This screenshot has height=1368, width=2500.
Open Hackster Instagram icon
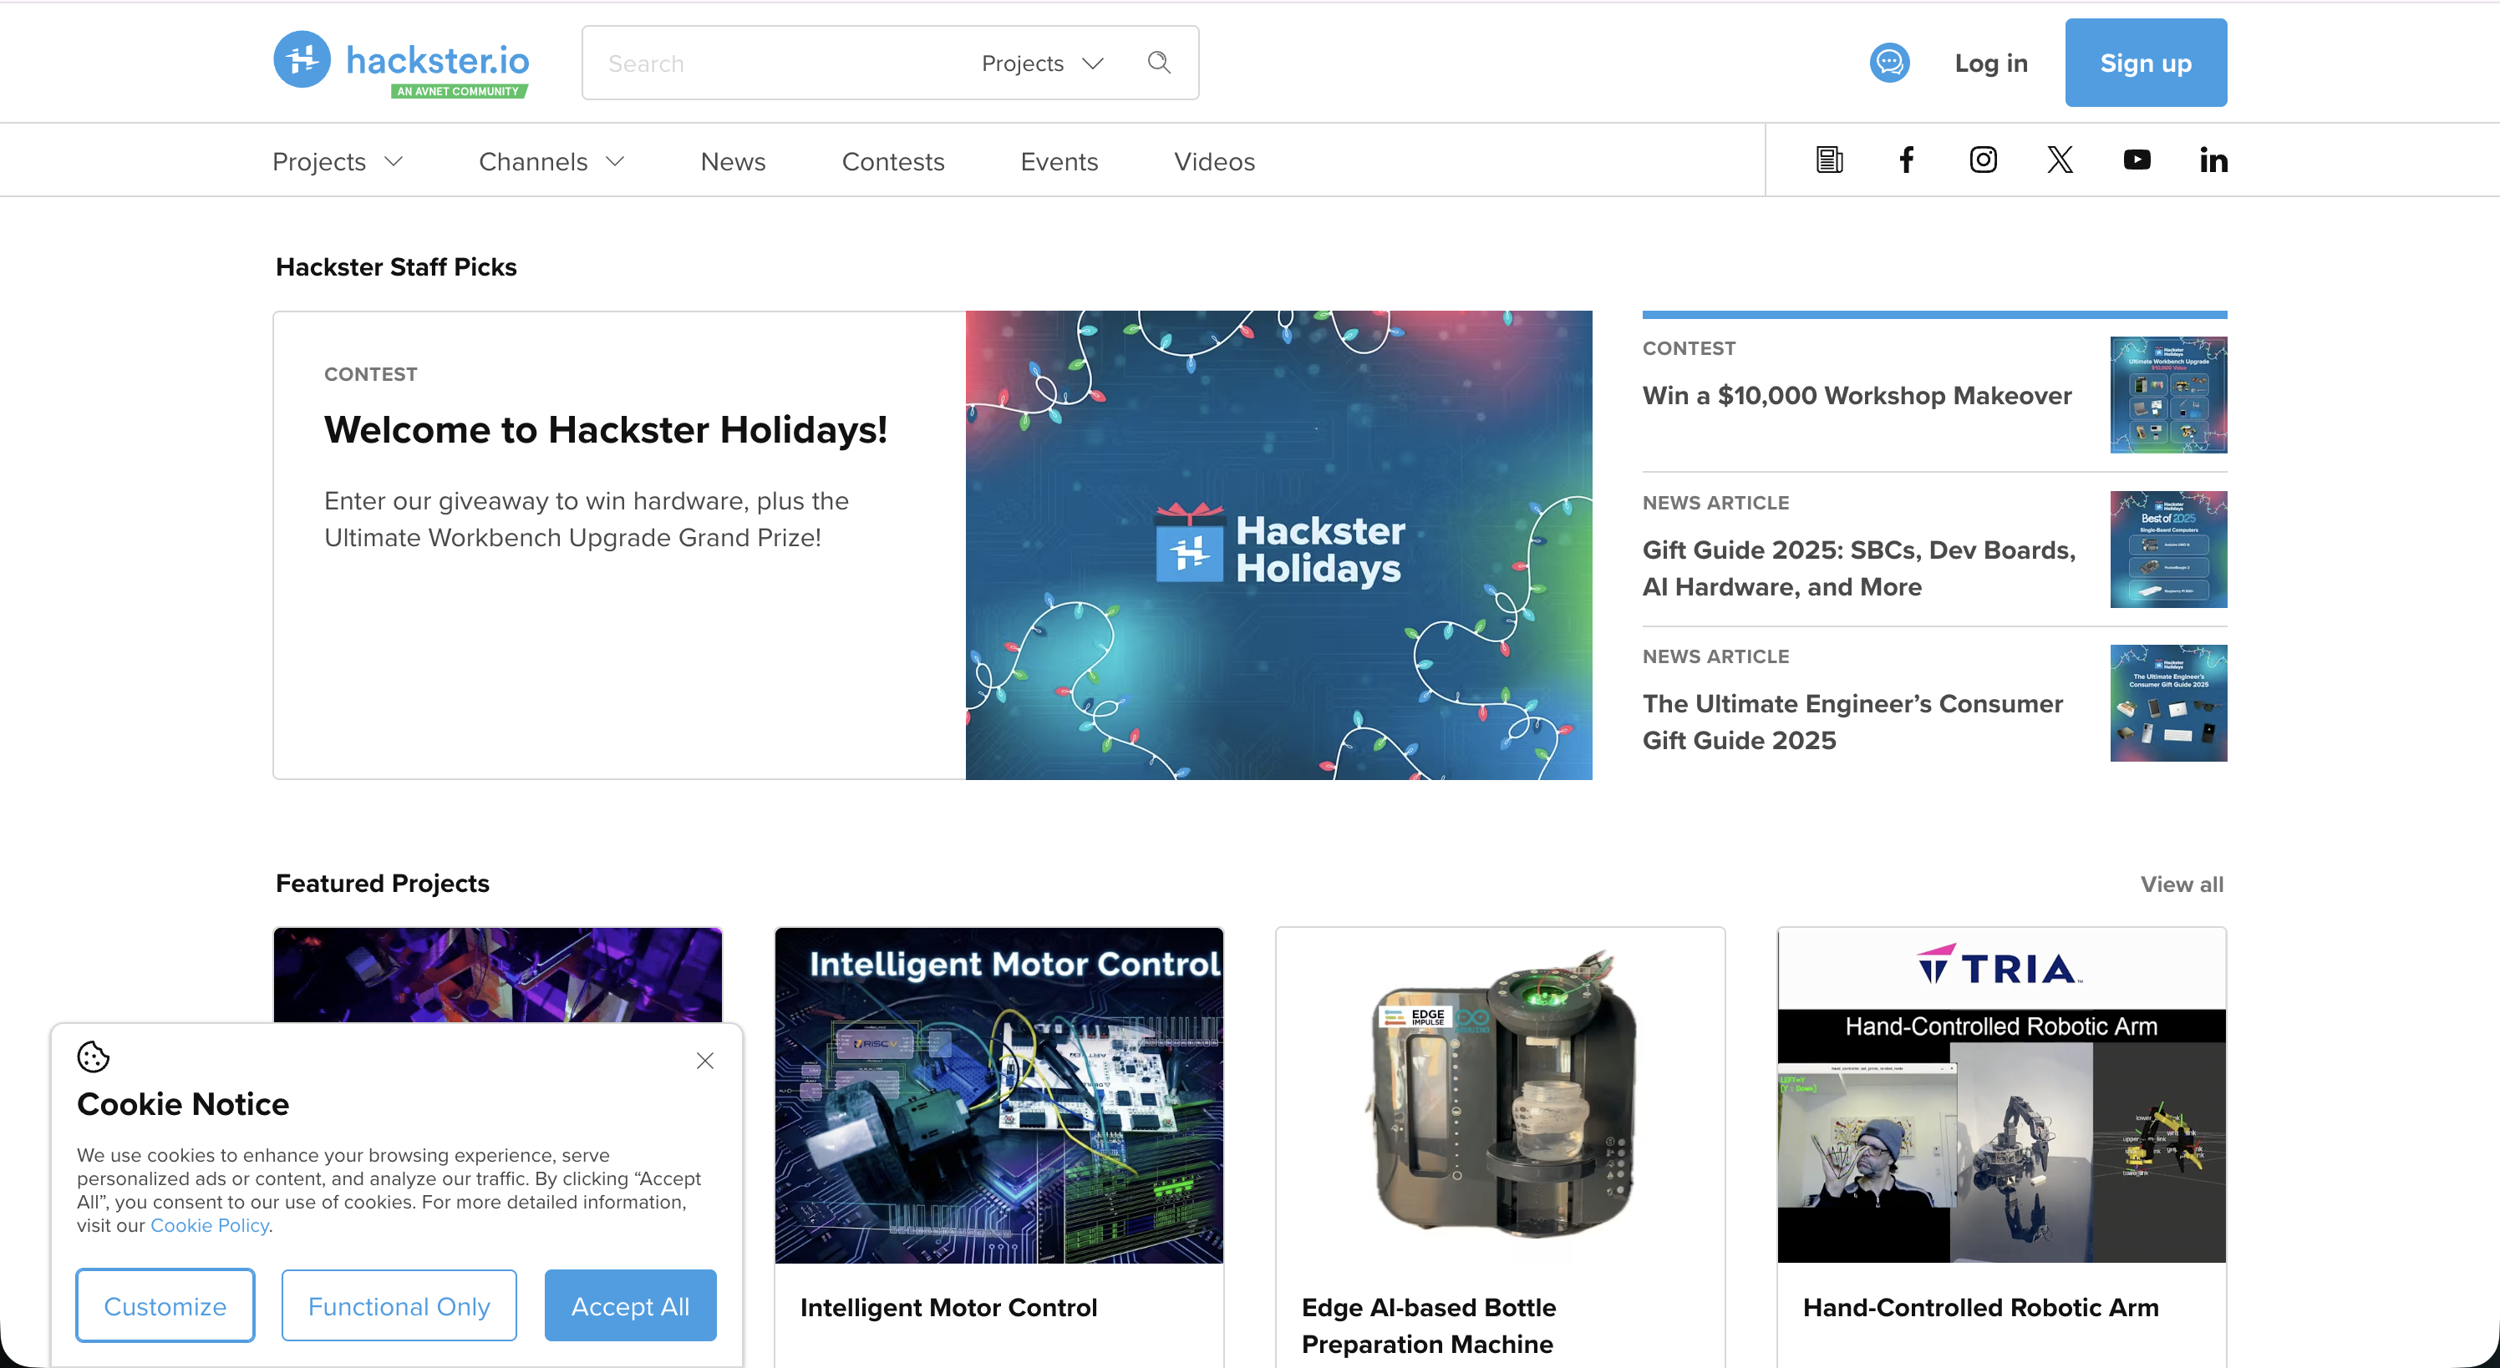coord(1983,160)
